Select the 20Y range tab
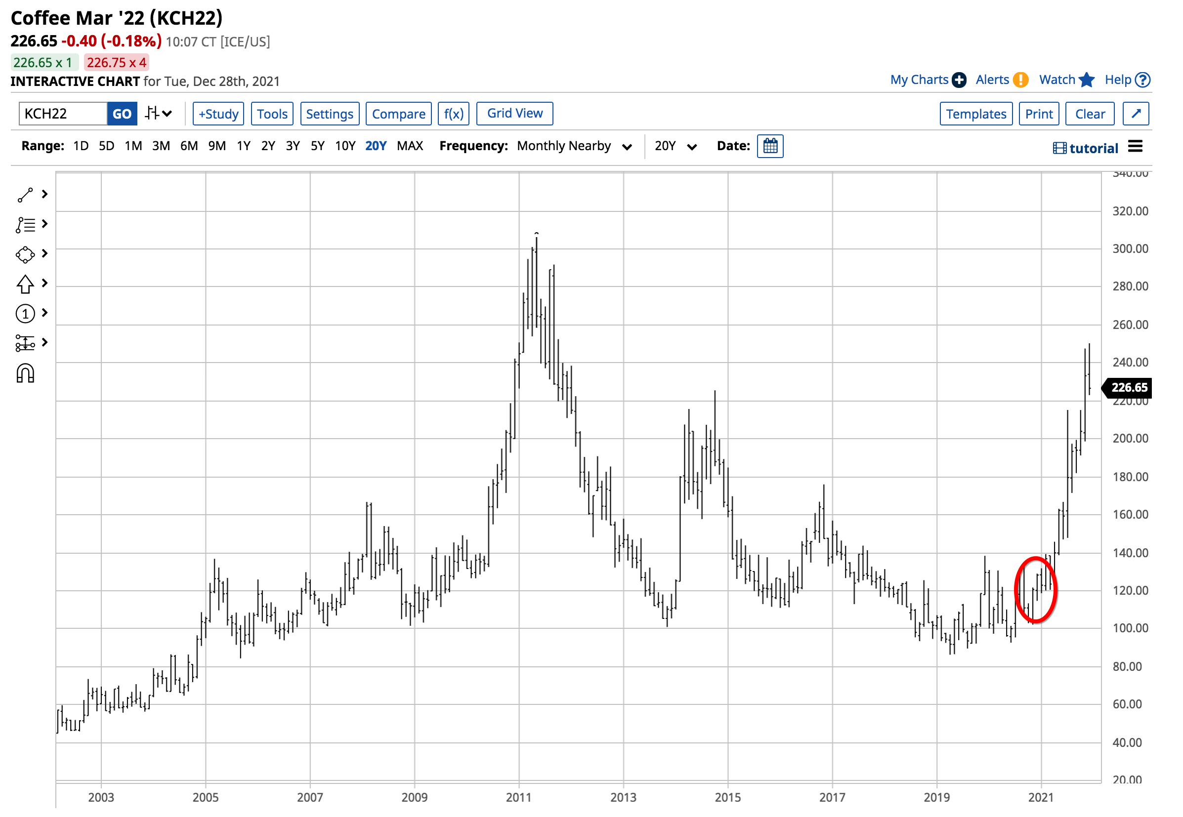The height and width of the screenshot is (817, 1183). click(376, 145)
